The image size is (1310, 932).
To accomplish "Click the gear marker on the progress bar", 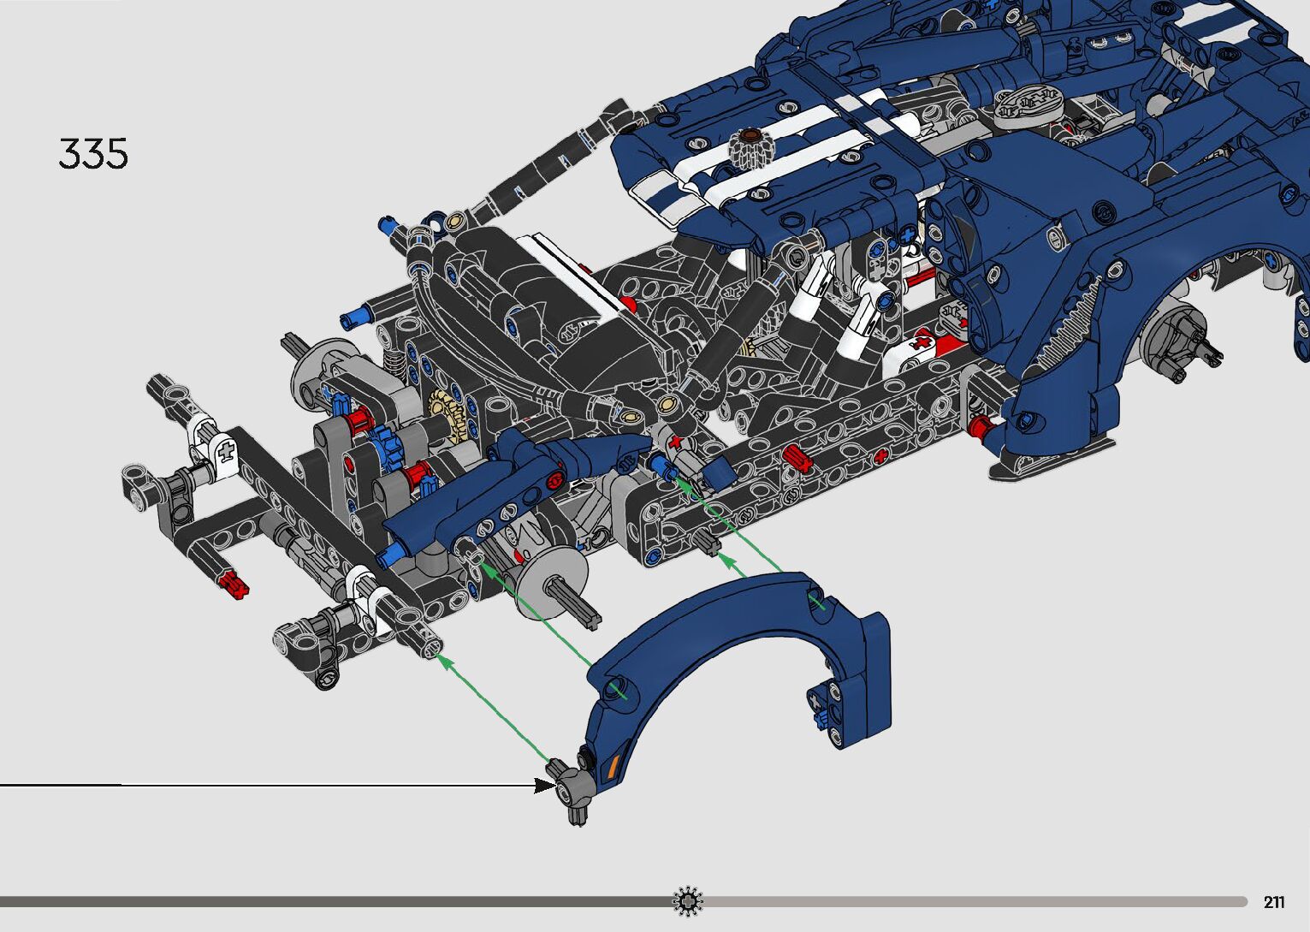I will pos(688,901).
